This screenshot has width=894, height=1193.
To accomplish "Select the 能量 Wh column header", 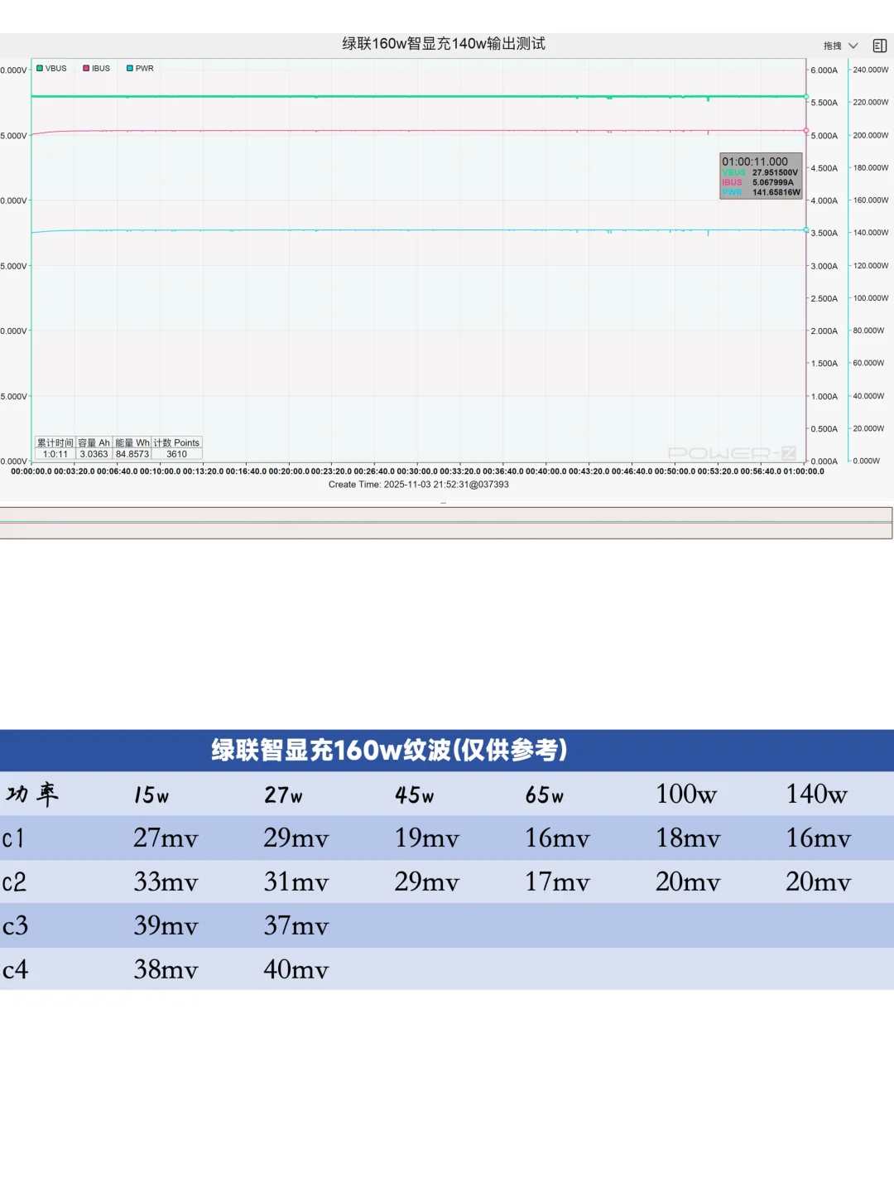I will (x=130, y=442).
